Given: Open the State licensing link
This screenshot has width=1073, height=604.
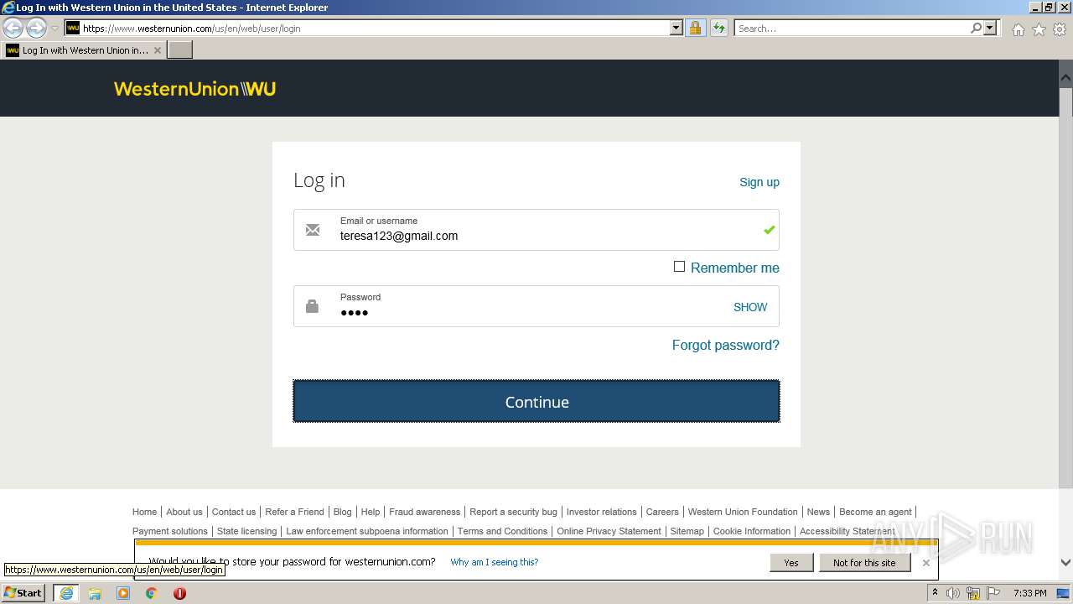Looking at the screenshot, I should click(246, 531).
